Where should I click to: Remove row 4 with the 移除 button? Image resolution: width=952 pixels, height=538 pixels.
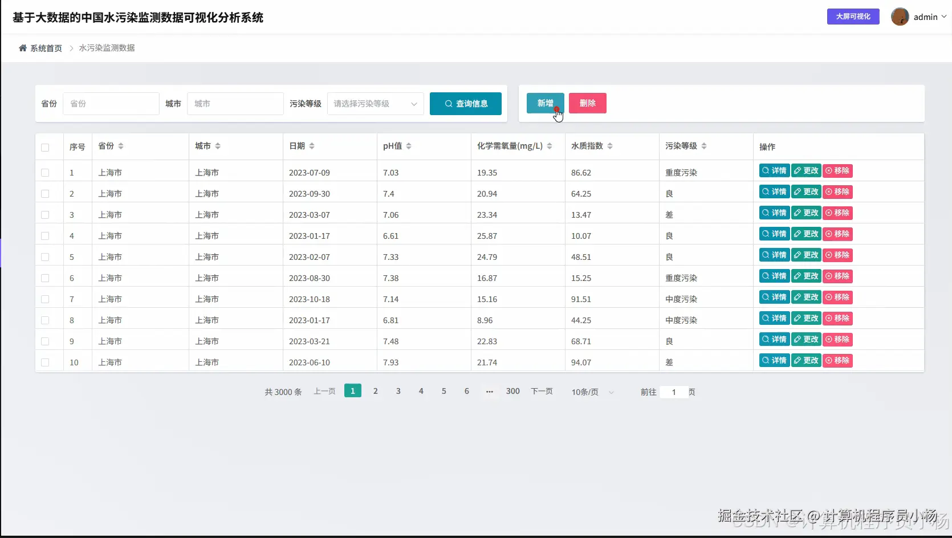click(x=837, y=234)
